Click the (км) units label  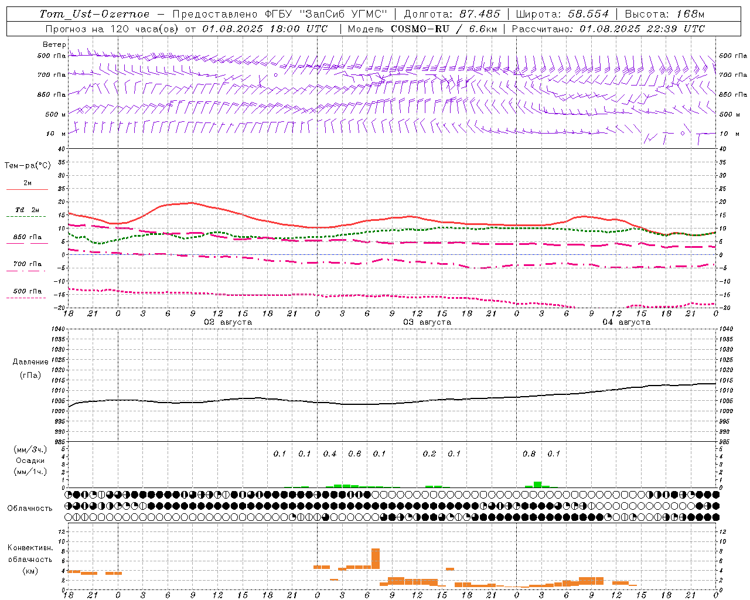[x=30, y=571]
